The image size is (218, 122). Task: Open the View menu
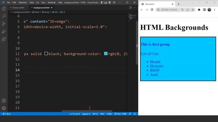32,2
